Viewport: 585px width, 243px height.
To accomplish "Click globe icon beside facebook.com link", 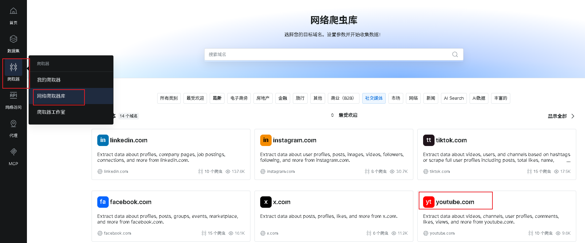I will click(x=100, y=233).
